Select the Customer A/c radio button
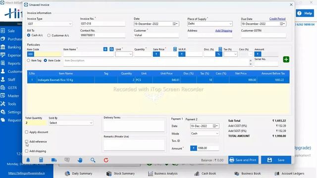Viewport: 317px width, 178px height. pos(49,35)
